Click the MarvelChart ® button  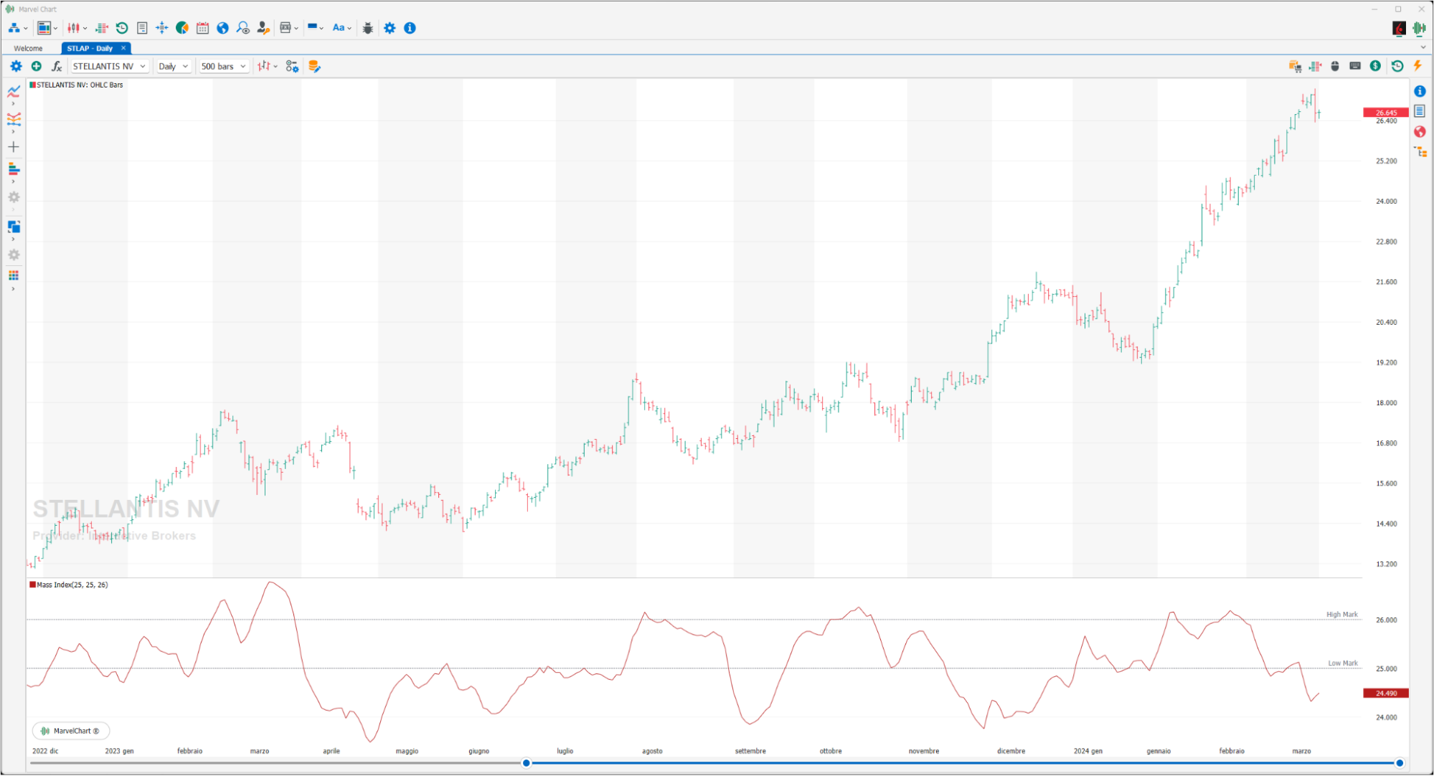pyautogui.click(x=71, y=731)
